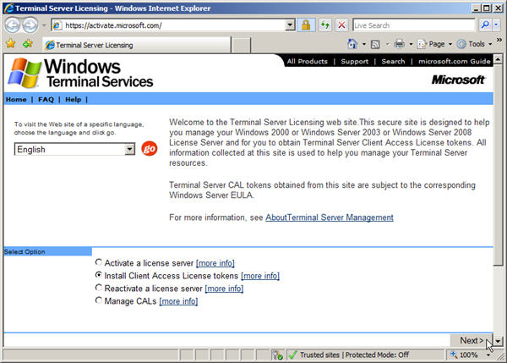Open a new blank tab

point(241,45)
